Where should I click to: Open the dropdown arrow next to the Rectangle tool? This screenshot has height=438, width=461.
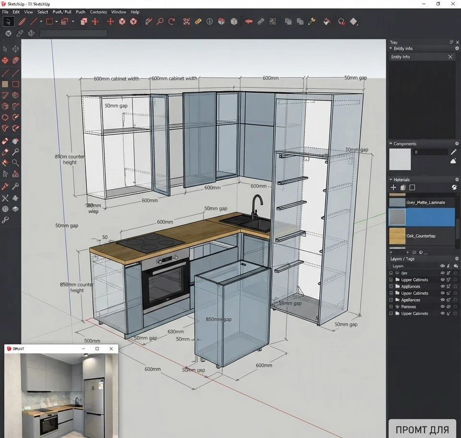pyautogui.click(x=57, y=22)
